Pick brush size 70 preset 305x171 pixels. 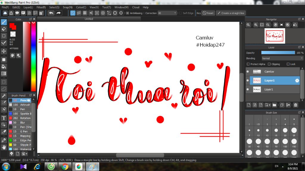276,142
